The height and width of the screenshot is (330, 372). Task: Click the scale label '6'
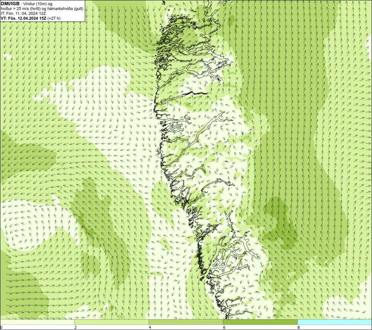tap(224, 327)
